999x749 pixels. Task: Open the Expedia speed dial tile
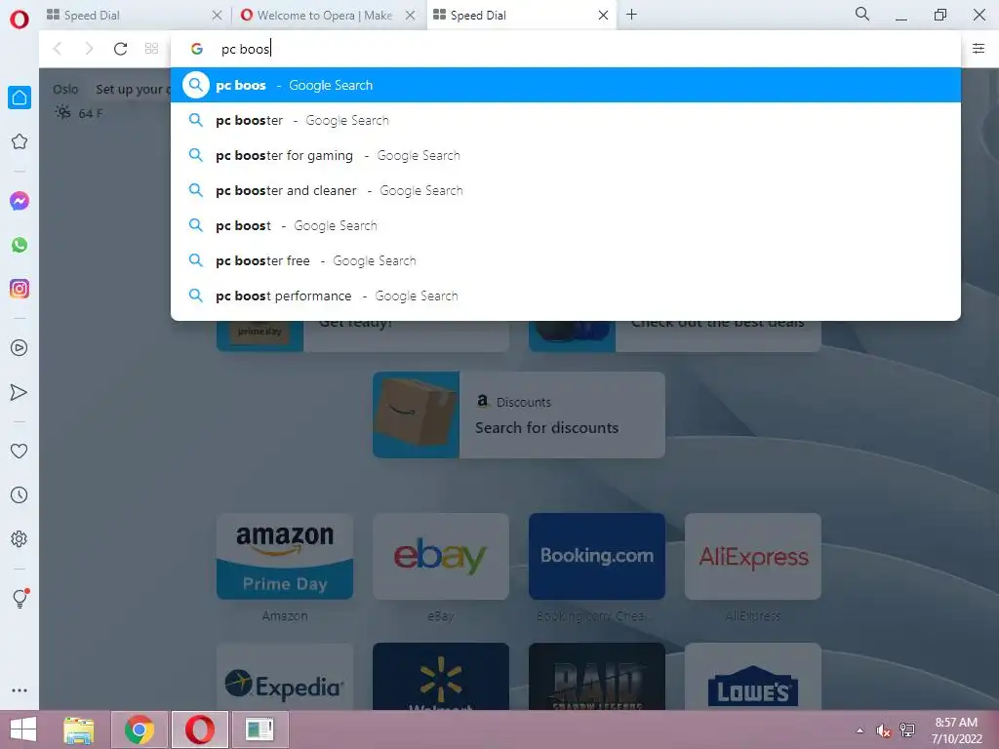pyautogui.click(x=285, y=677)
